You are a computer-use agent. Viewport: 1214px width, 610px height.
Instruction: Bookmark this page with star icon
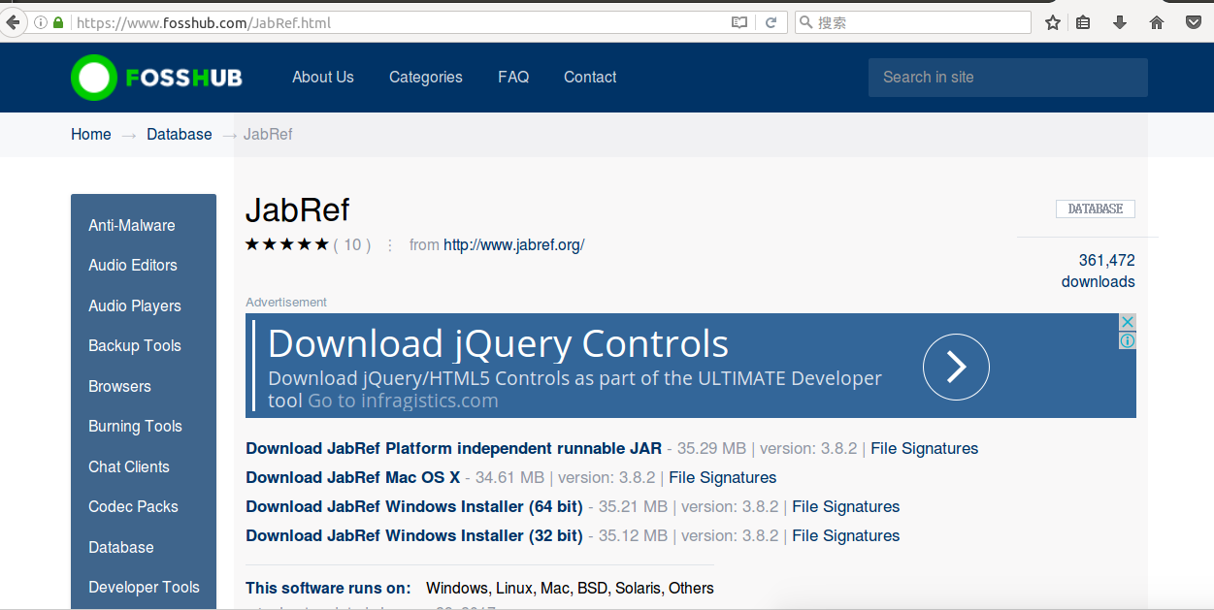pyautogui.click(x=1053, y=22)
